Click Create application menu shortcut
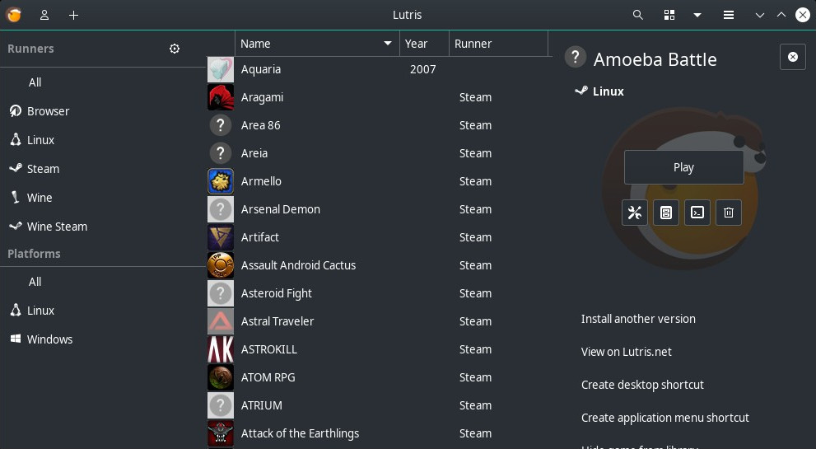 click(x=665, y=418)
